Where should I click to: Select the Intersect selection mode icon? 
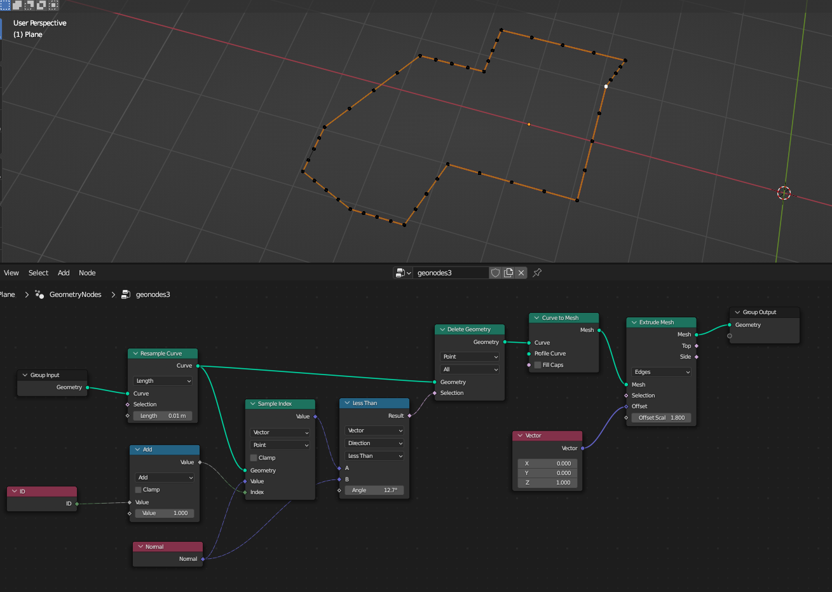click(x=53, y=4)
